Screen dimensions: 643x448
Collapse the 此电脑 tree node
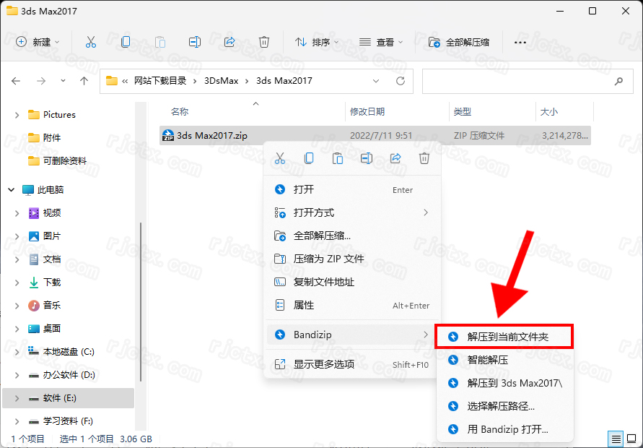coord(12,190)
